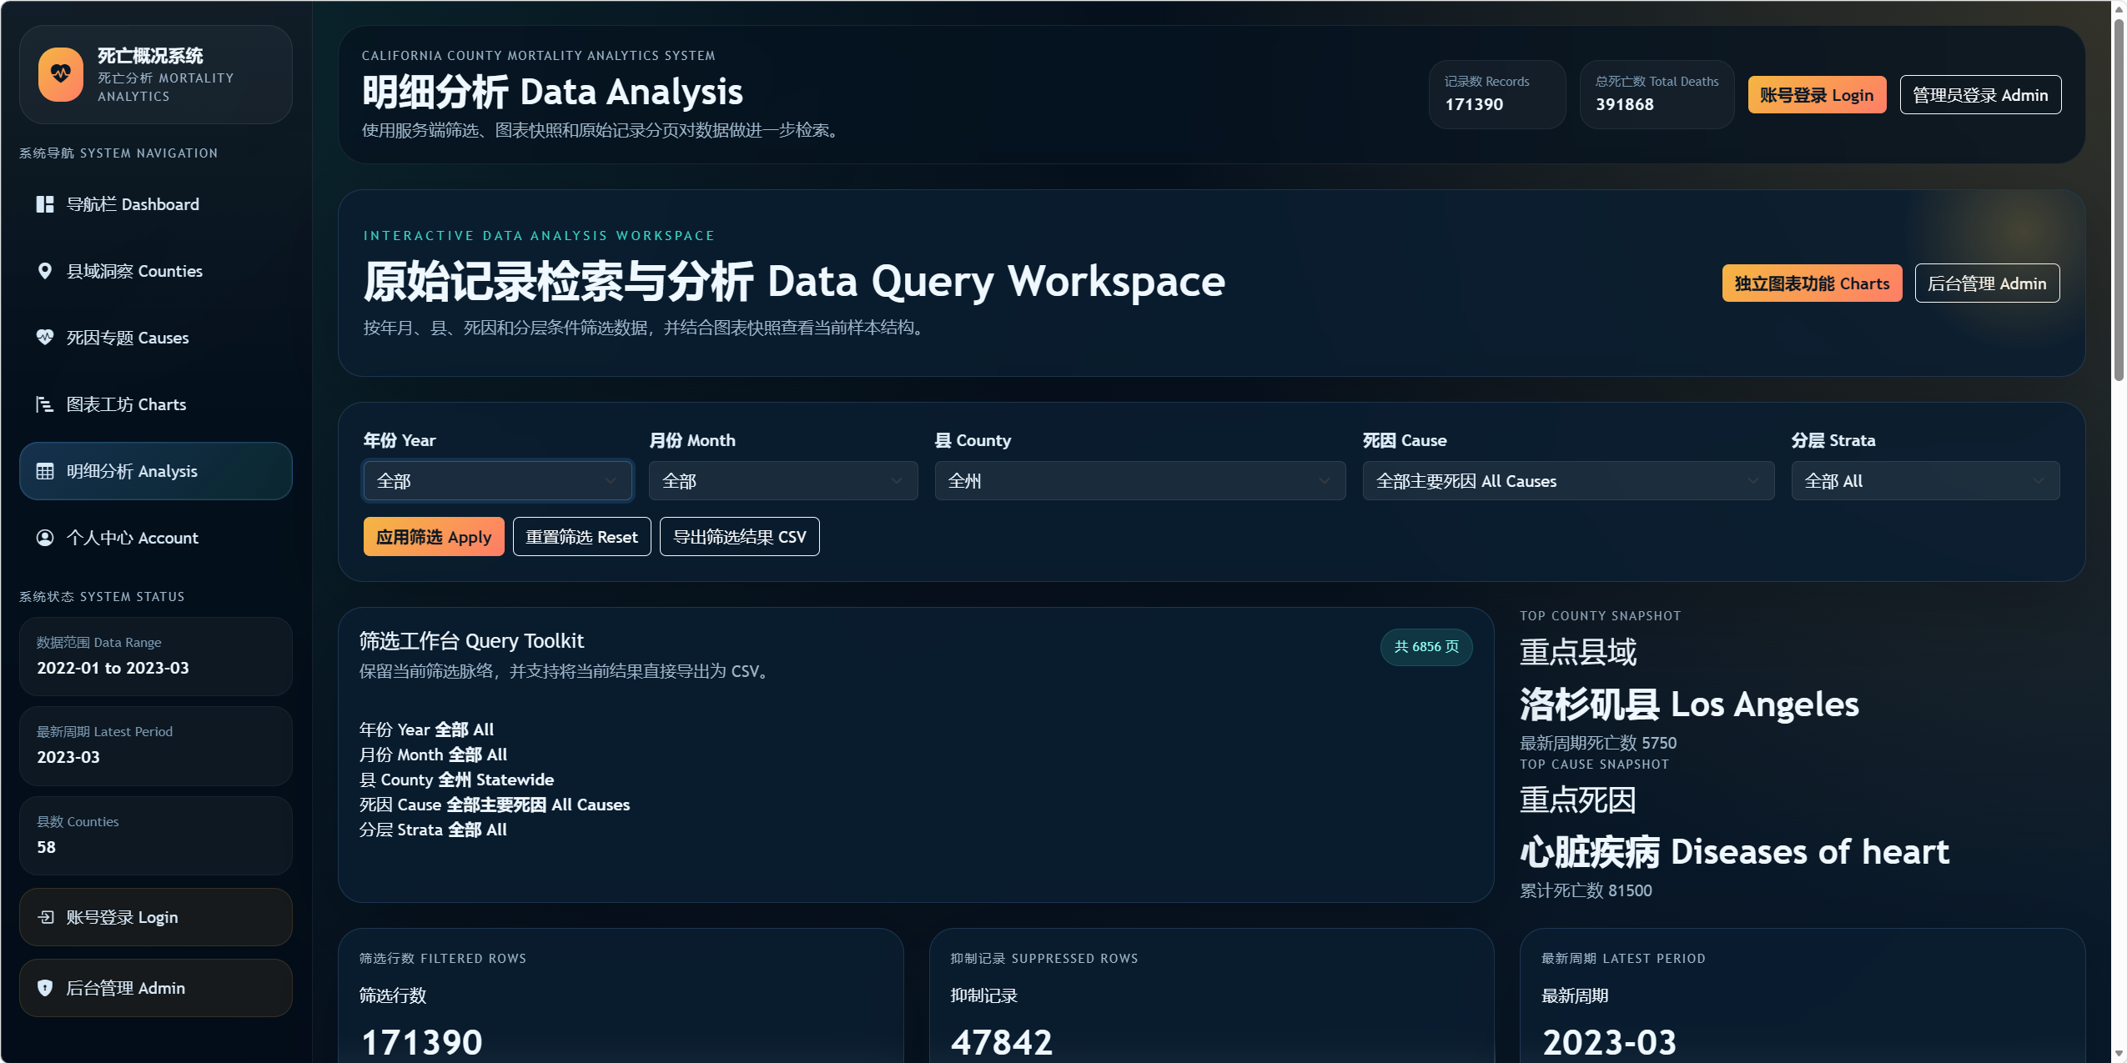Export filtered results as CSV
Screen dimensions: 2127x1063
click(739, 537)
